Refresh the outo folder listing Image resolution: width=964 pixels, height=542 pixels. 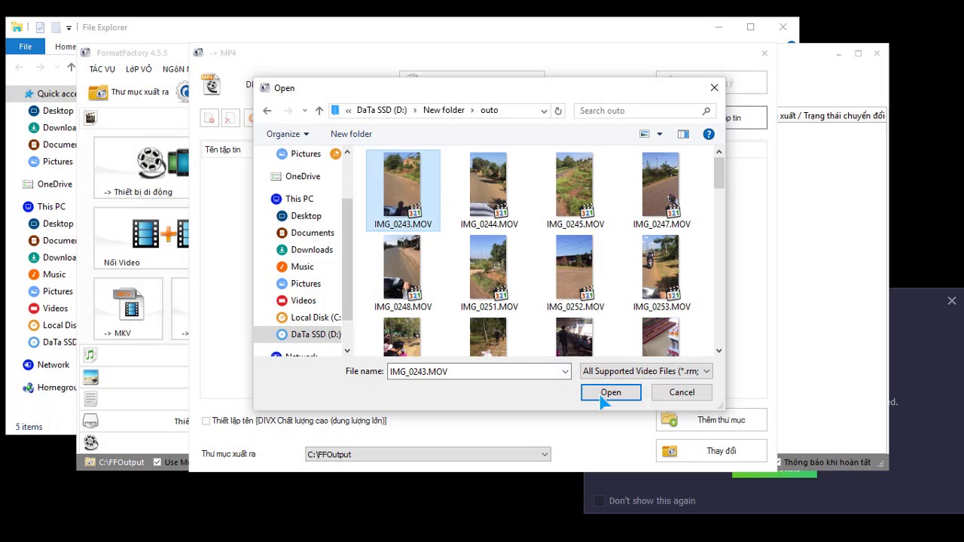[x=558, y=111]
